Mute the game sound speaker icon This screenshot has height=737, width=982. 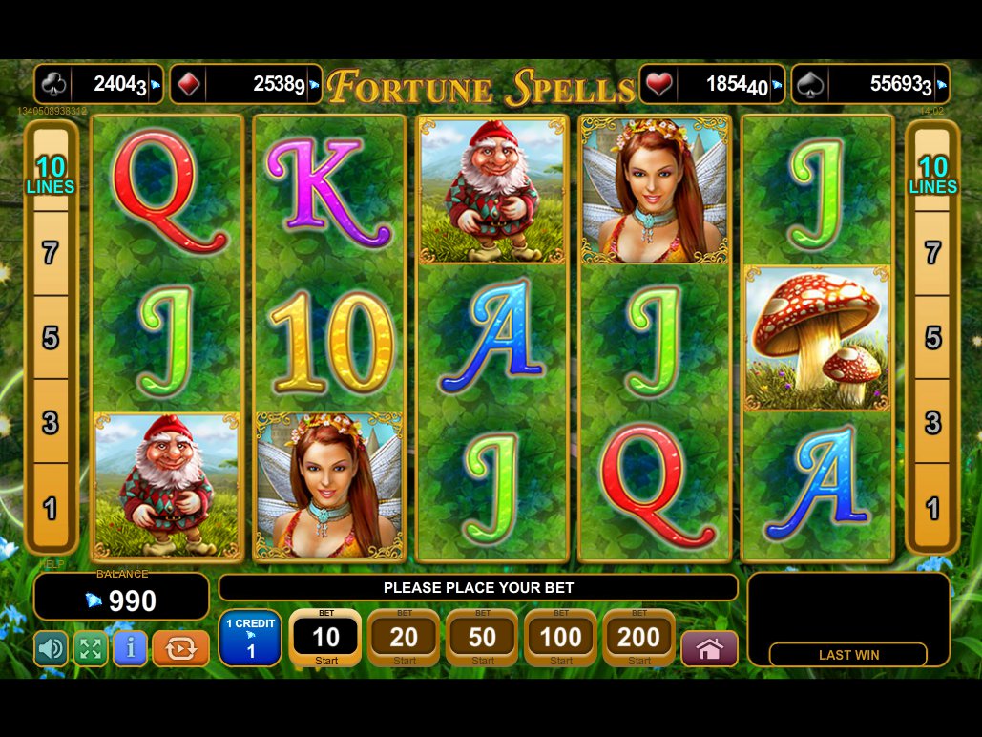(52, 648)
